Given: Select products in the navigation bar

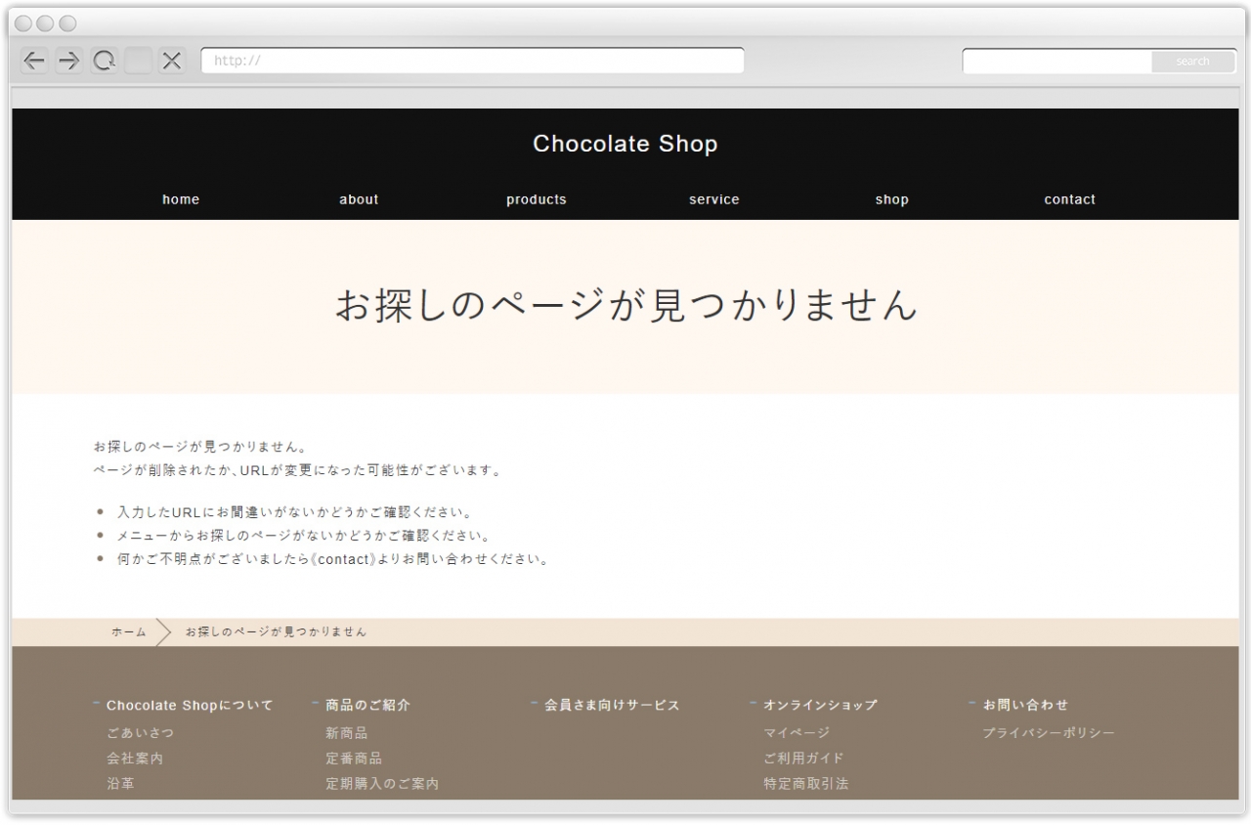Looking at the screenshot, I should (536, 199).
